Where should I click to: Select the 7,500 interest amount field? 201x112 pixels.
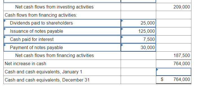pyautogui.click(x=138, y=39)
